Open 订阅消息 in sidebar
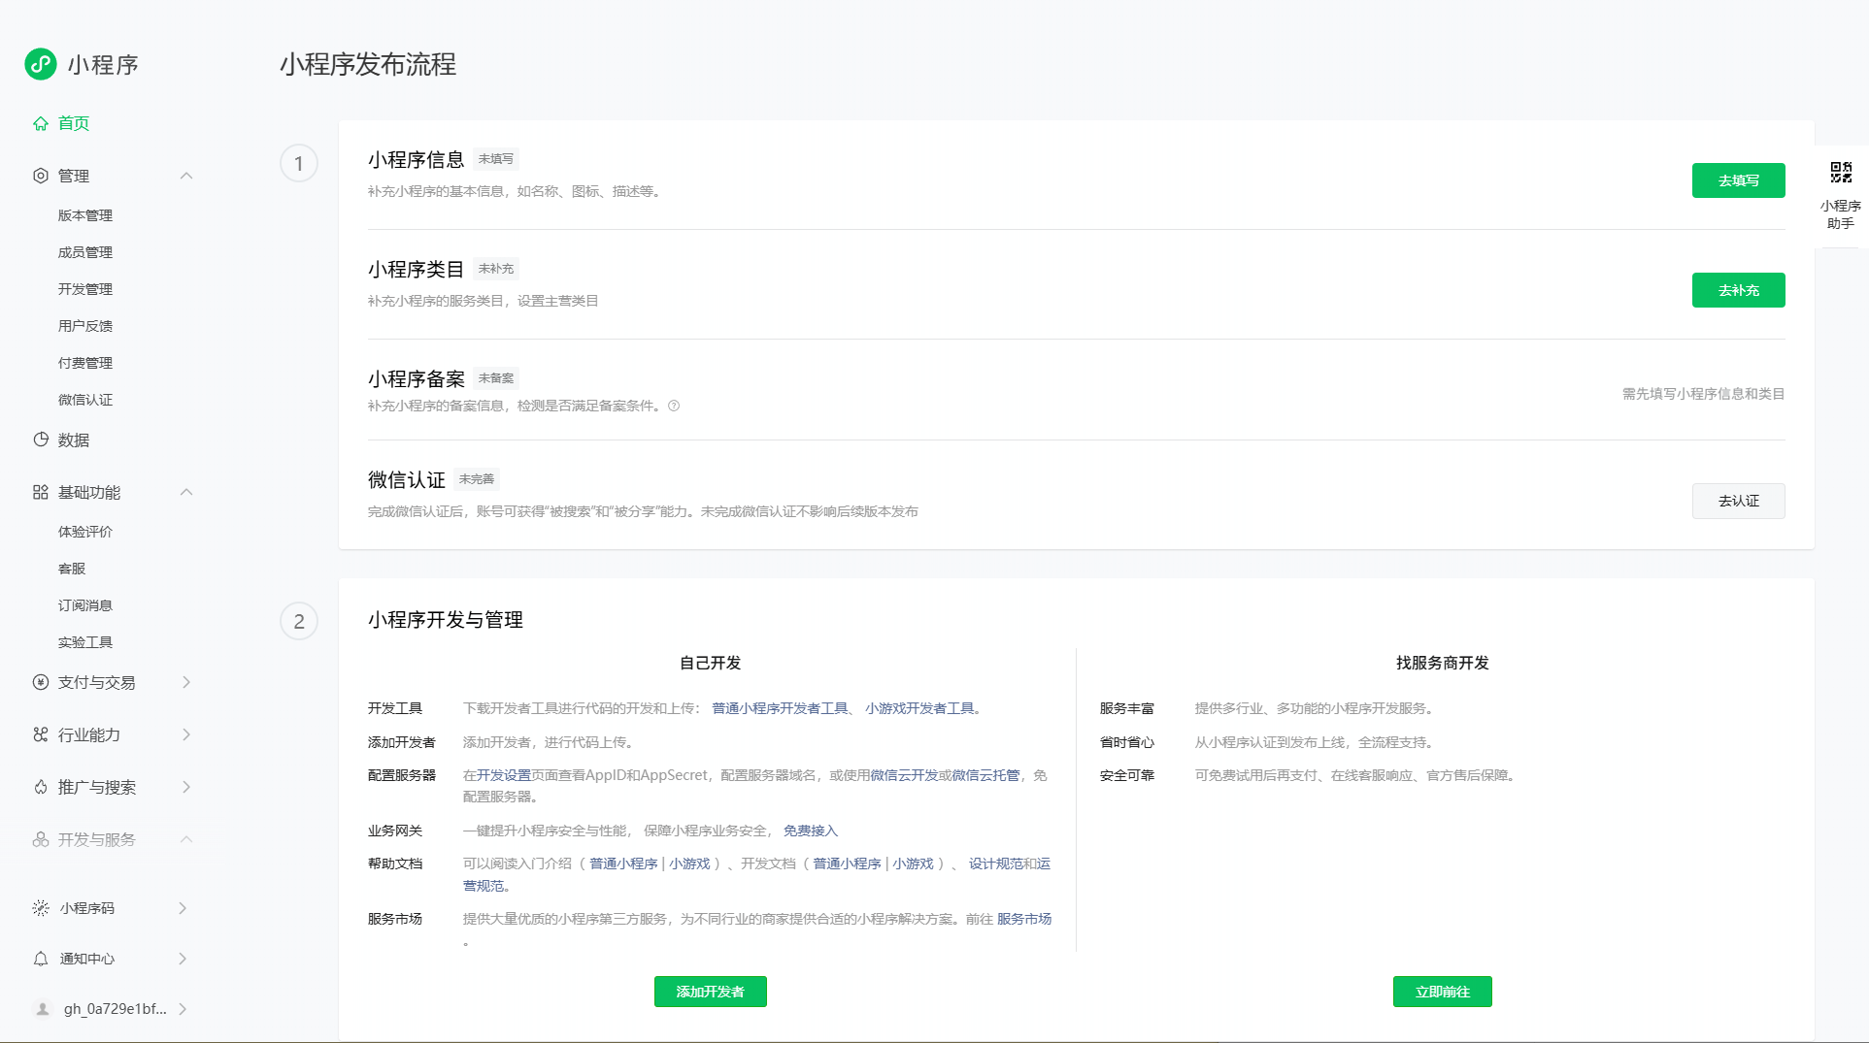The image size is (1869, 1043). click(85, 605)
